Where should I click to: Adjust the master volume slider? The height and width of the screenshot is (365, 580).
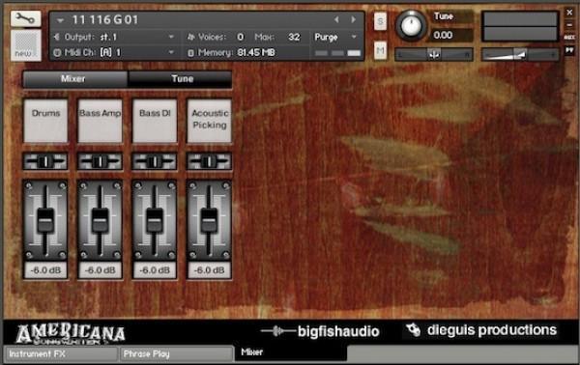[520, 55]
